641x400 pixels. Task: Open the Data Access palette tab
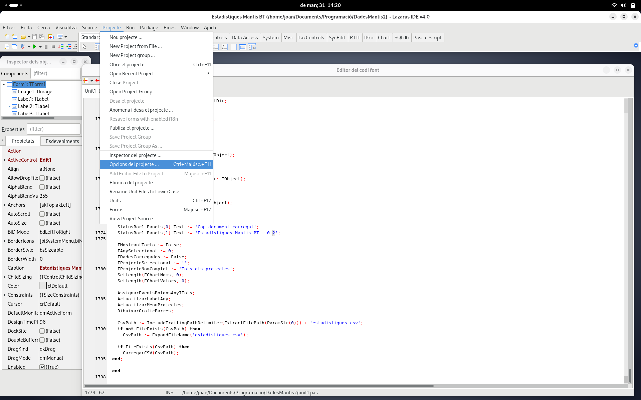[244, 38]
